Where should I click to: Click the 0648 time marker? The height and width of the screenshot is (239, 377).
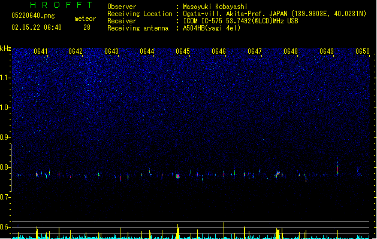click(291, 51)
